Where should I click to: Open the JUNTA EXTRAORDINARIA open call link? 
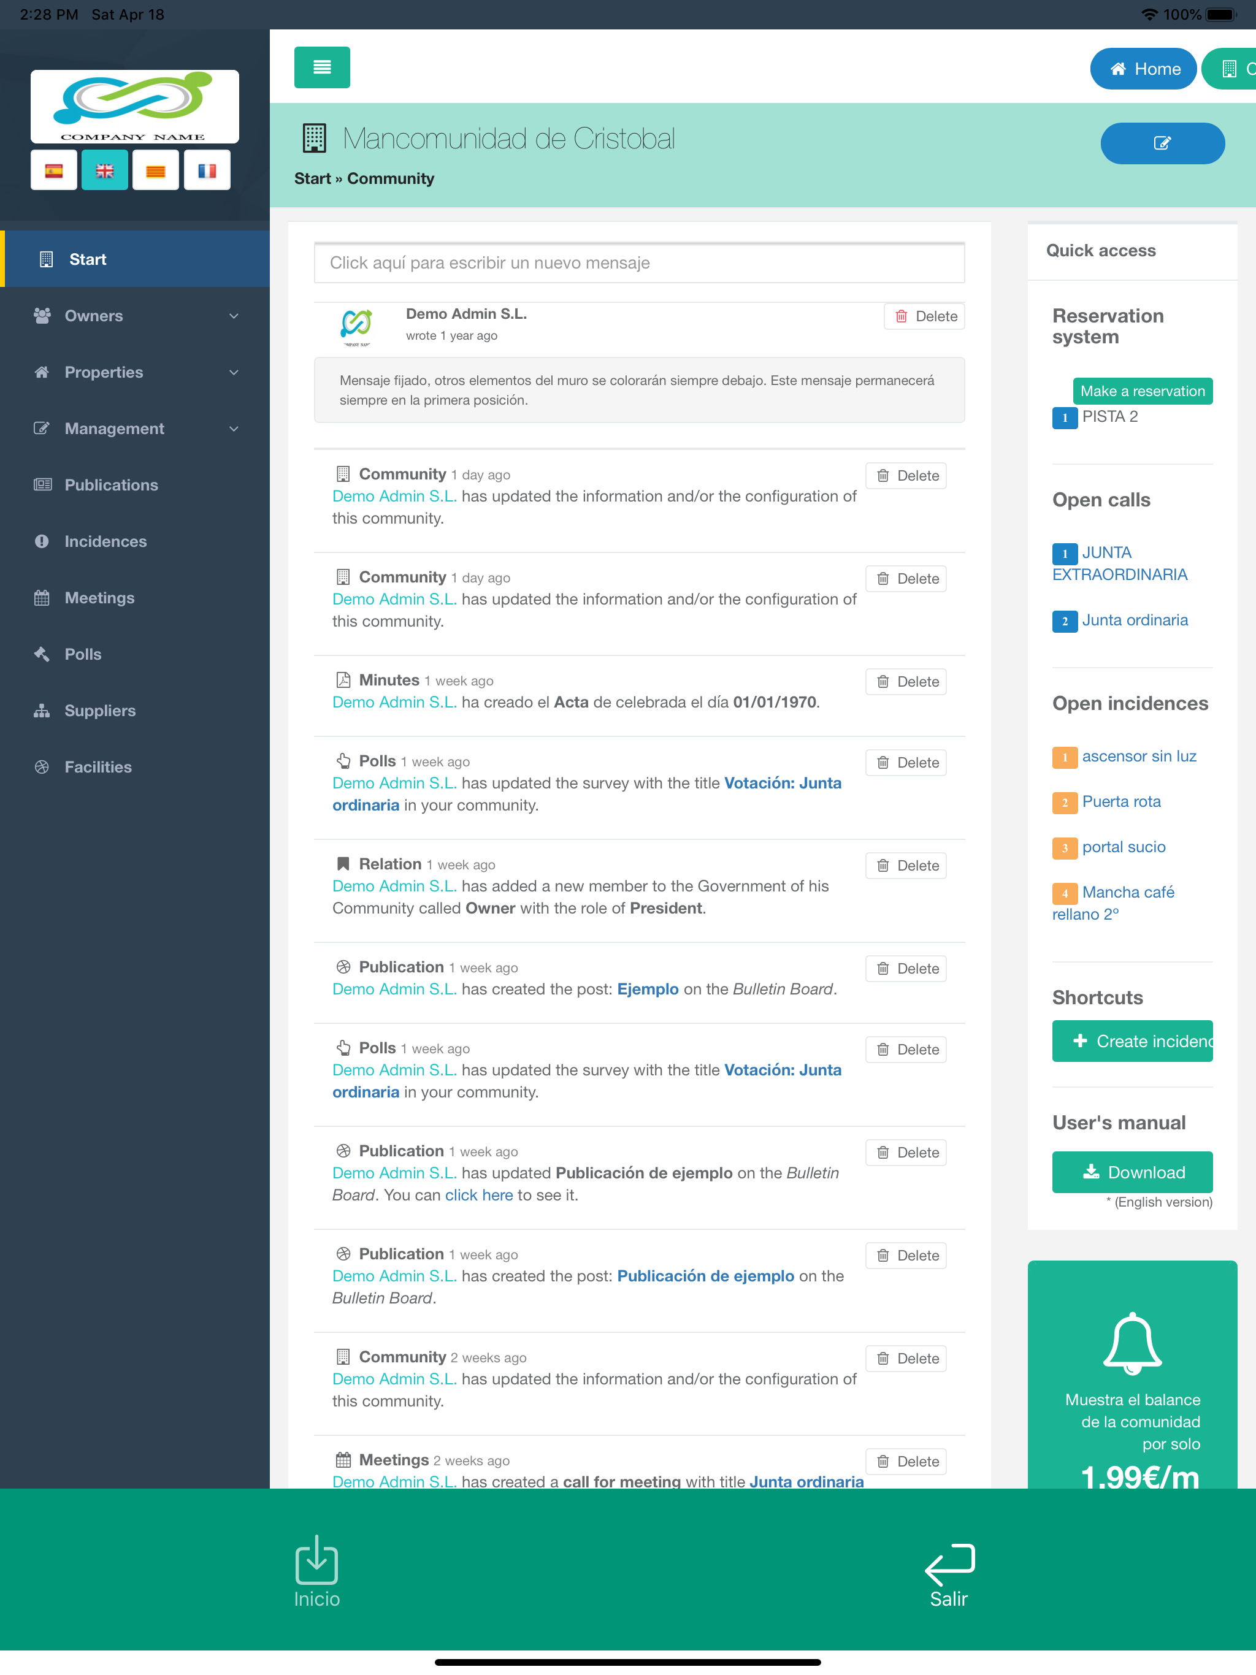tap(1119, 563)
